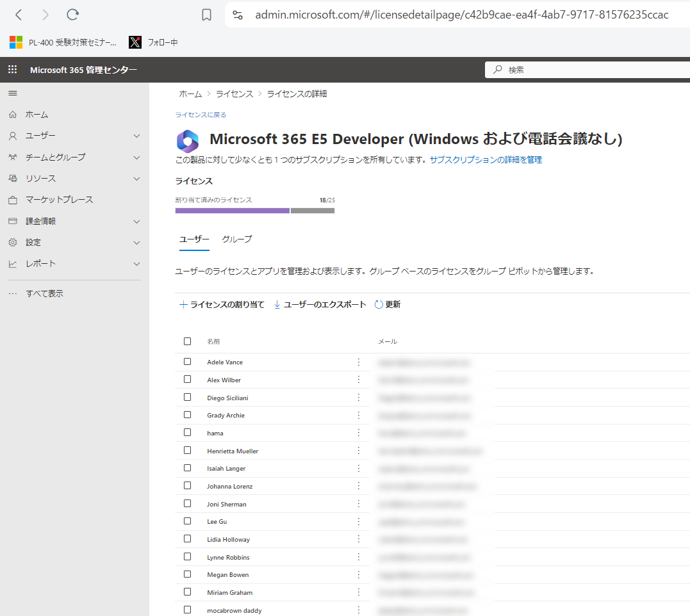This screenshot has height=616, width=690.
Task: Click the Microsoft 365 product logo
Action: [188, 141]
